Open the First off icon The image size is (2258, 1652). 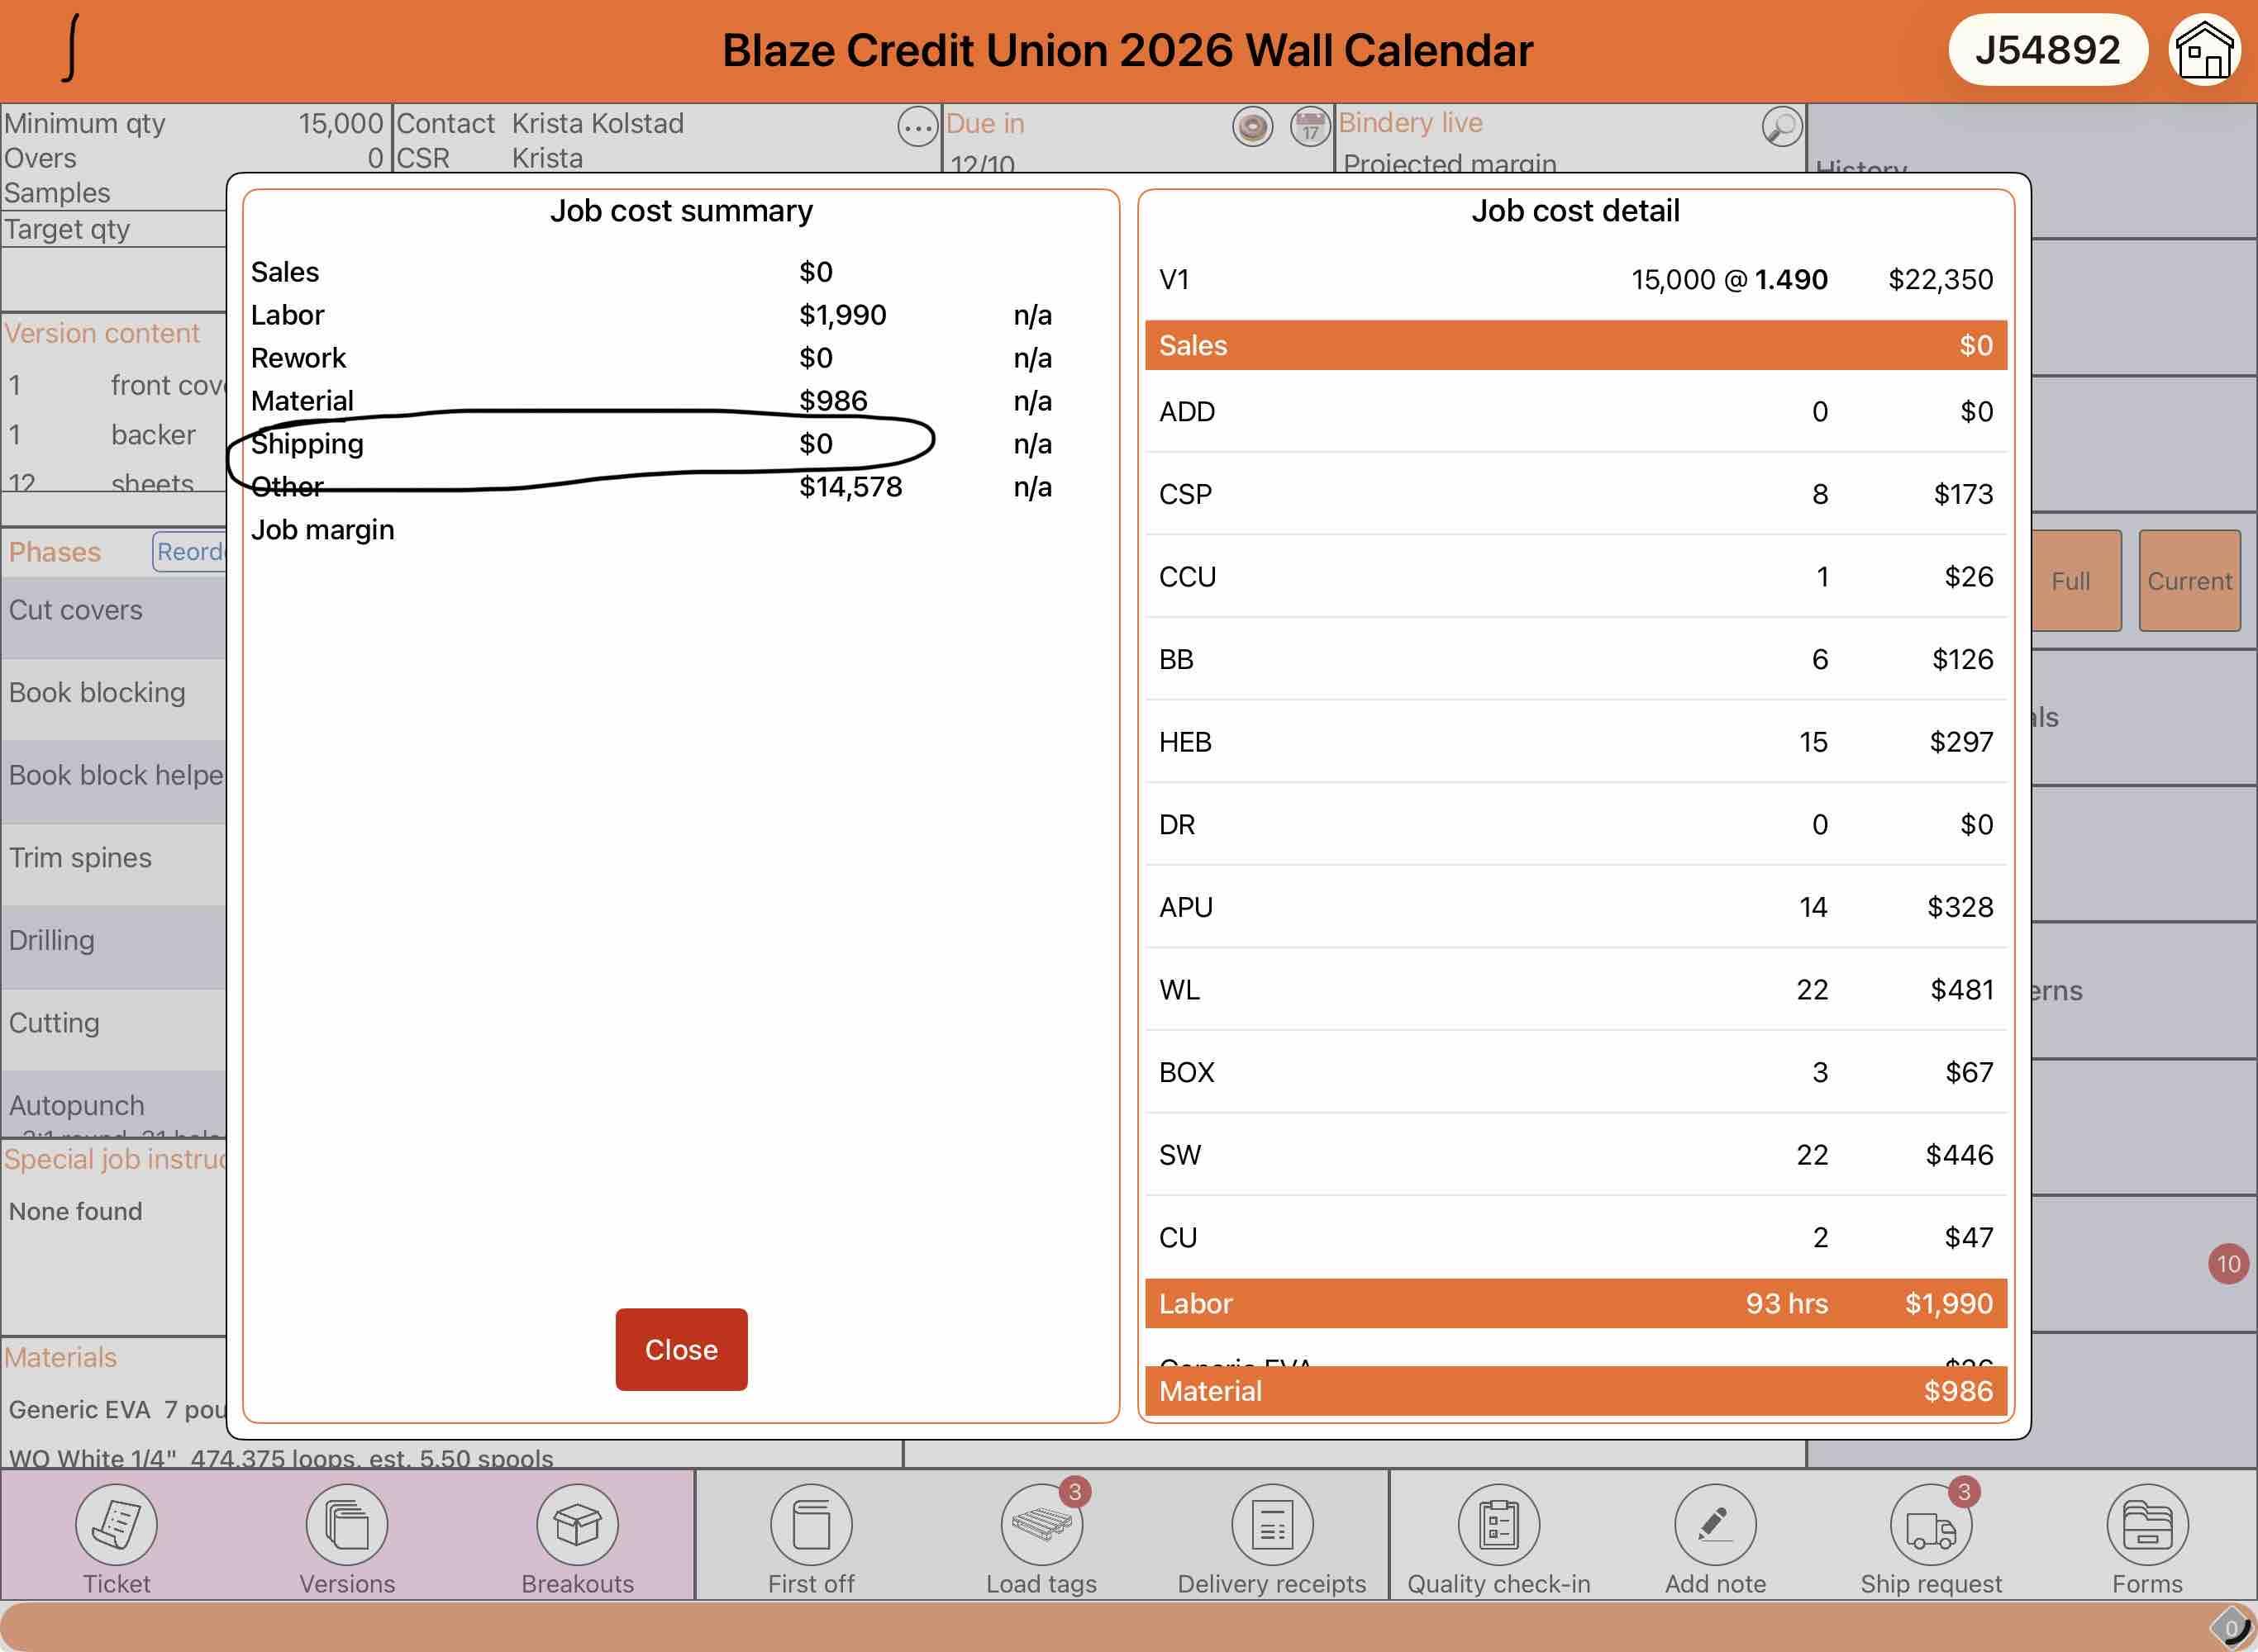coord(810,1524)
